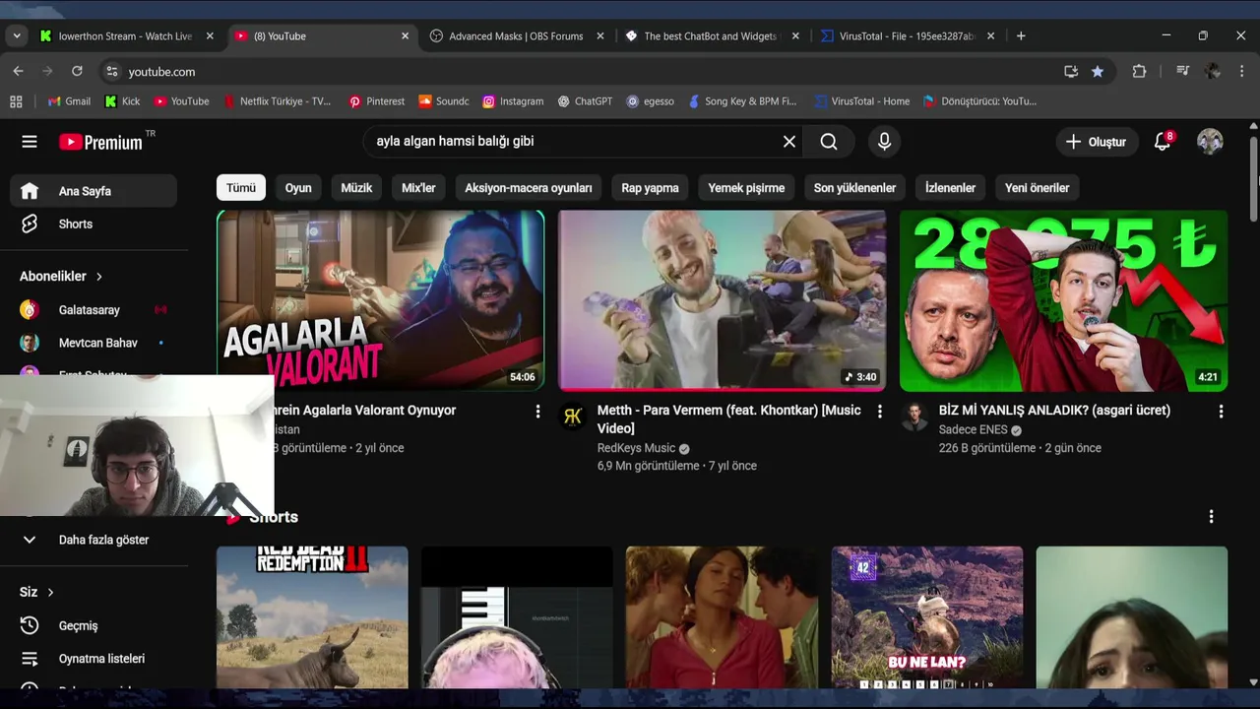Open Geçmiş history in sidebar
1260x709 pixels.
point(94,625)
